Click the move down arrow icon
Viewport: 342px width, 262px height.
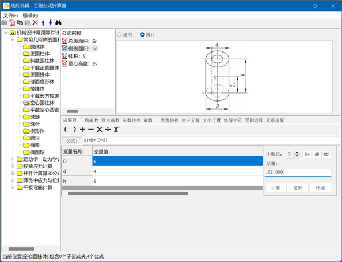50,22
